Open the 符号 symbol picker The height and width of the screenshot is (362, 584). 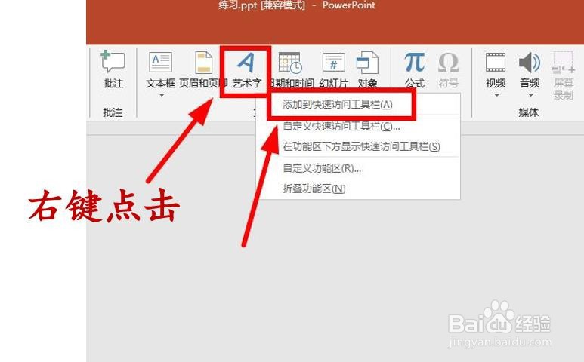tap(449, 69)
